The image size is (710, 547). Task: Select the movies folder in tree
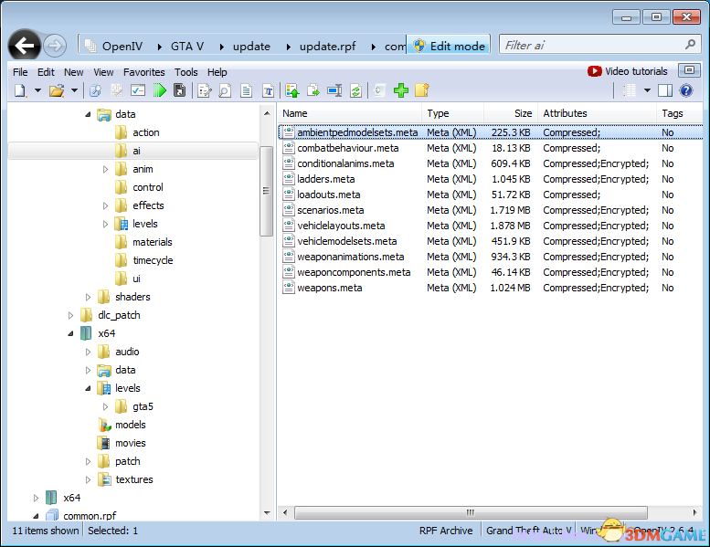click(131, 444)
